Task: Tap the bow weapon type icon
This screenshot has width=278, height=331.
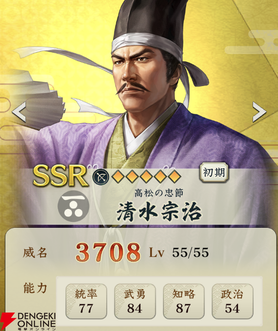Action: 101,177
